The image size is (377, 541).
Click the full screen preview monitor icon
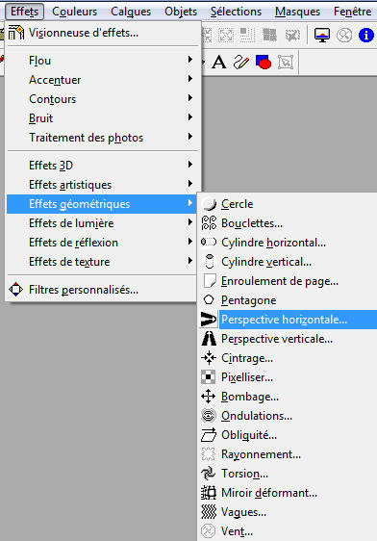pos(322,35)
